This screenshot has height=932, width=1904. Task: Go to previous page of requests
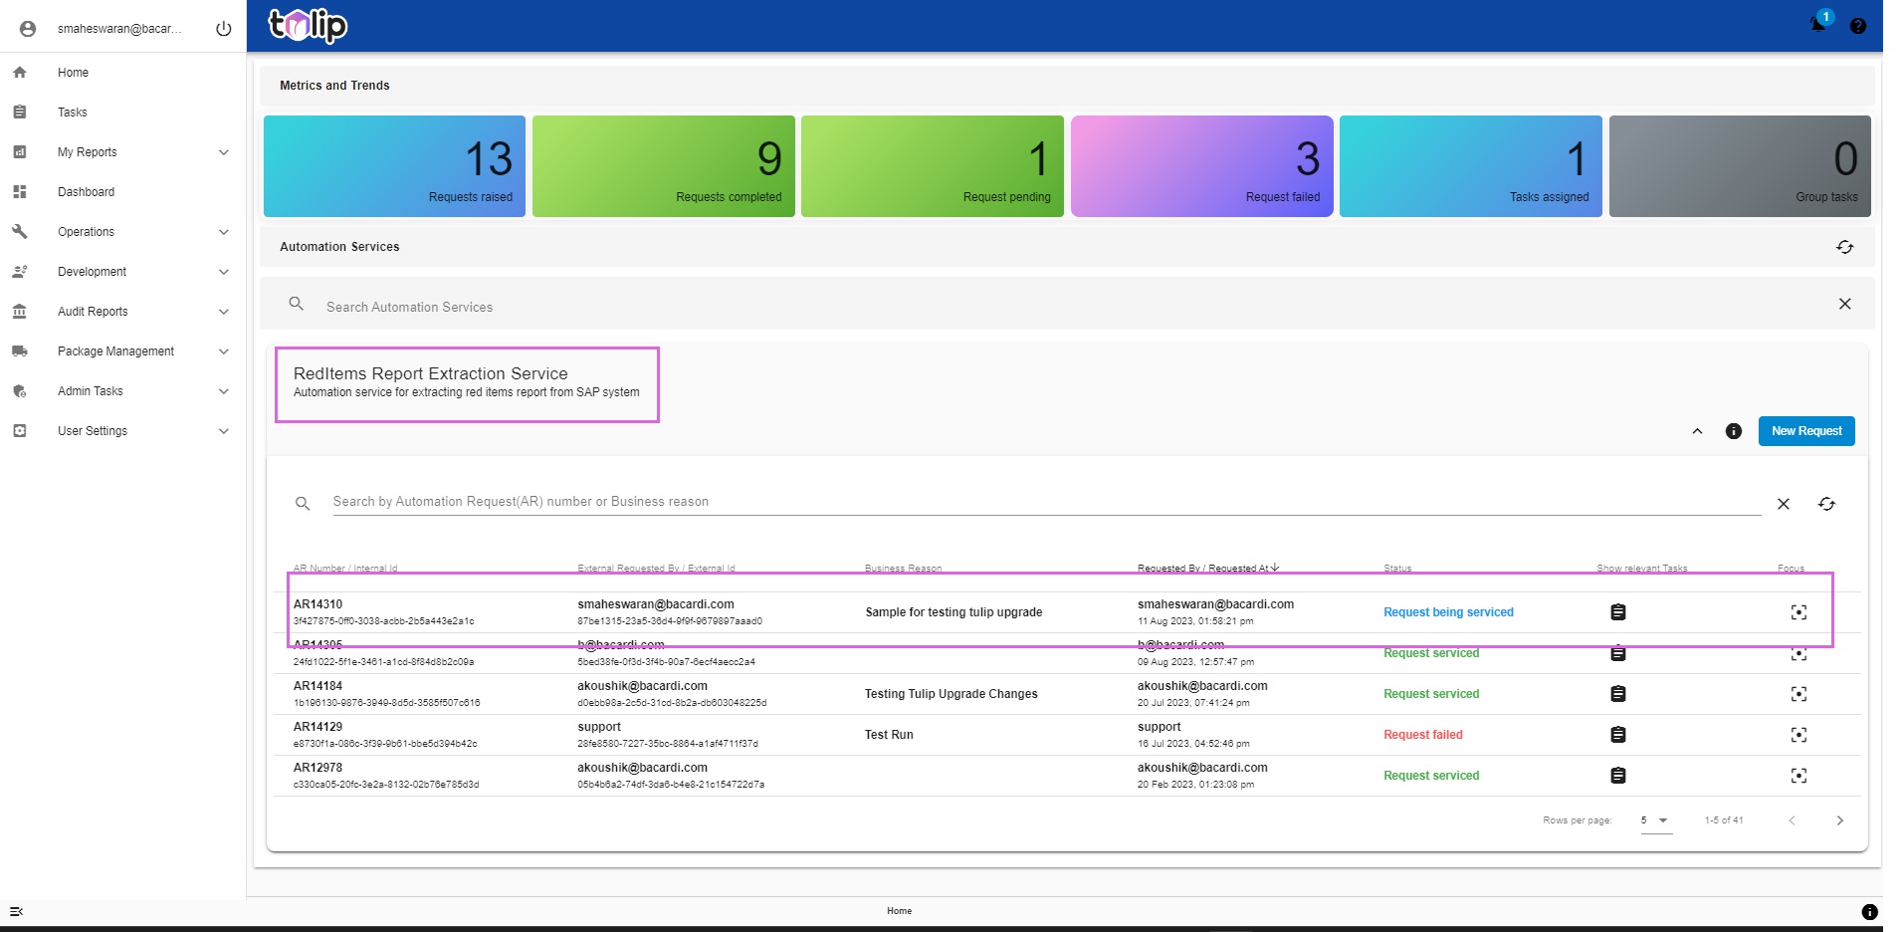(1792, 820)
